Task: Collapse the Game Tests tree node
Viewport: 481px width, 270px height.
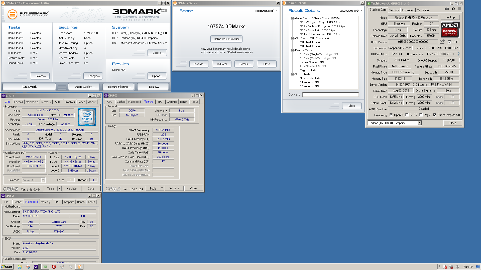Action: (x=292, y=18)
